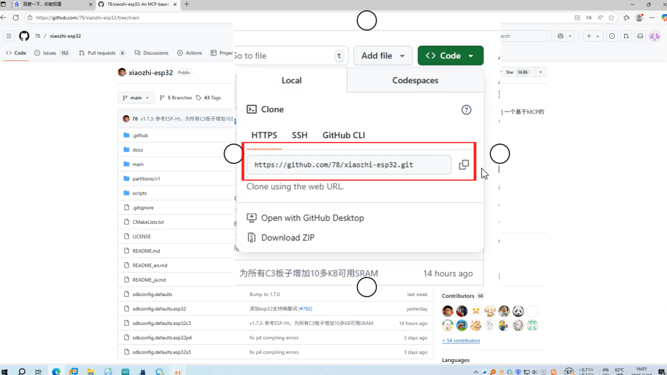Expand the Create new plus dropdown

coord(593,36)
